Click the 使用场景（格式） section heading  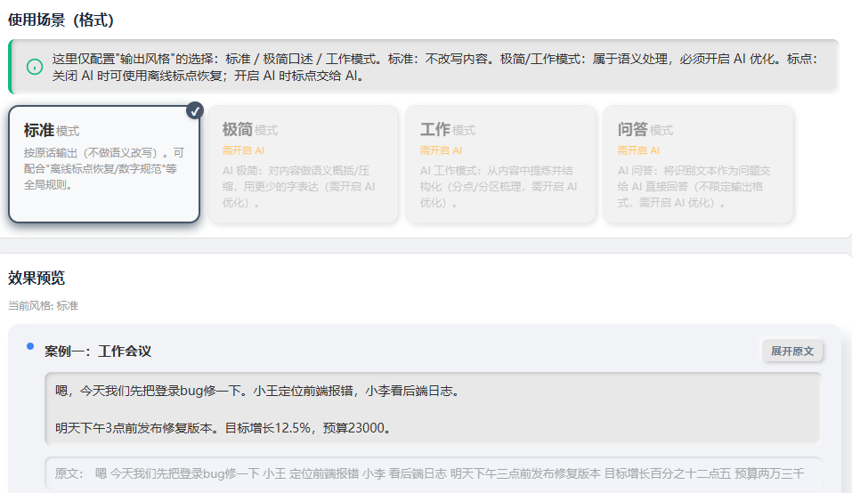[x=61, y=20]
